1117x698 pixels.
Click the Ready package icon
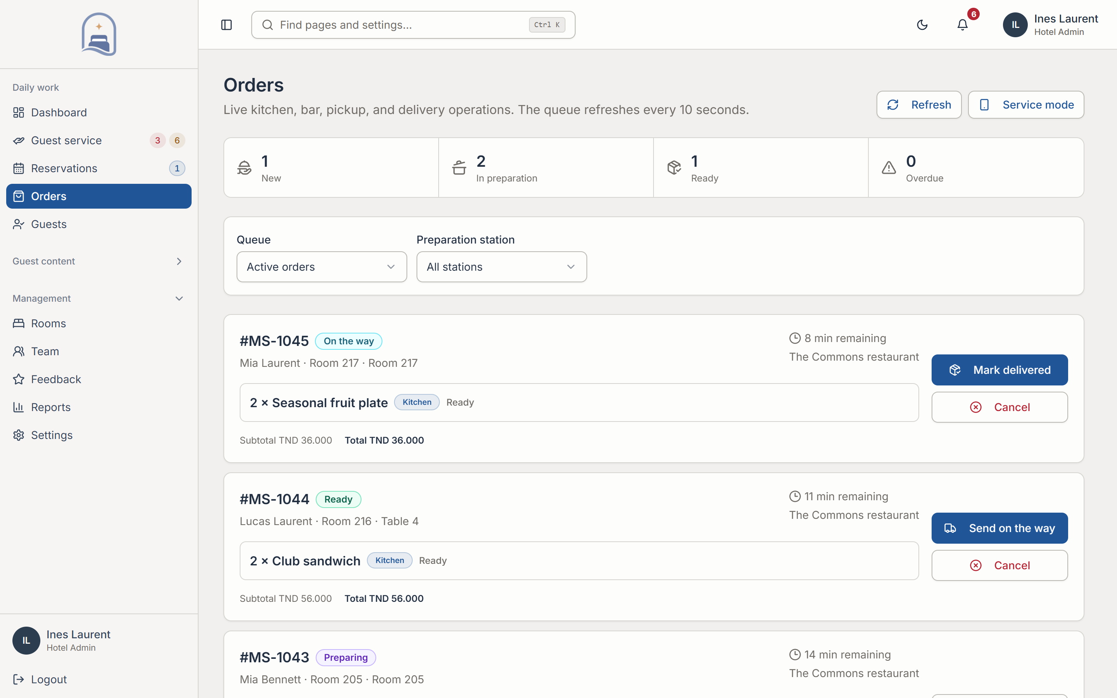coord(674,168)
